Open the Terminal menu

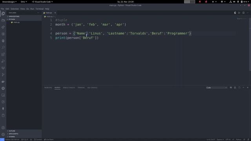tap(40, 9)
